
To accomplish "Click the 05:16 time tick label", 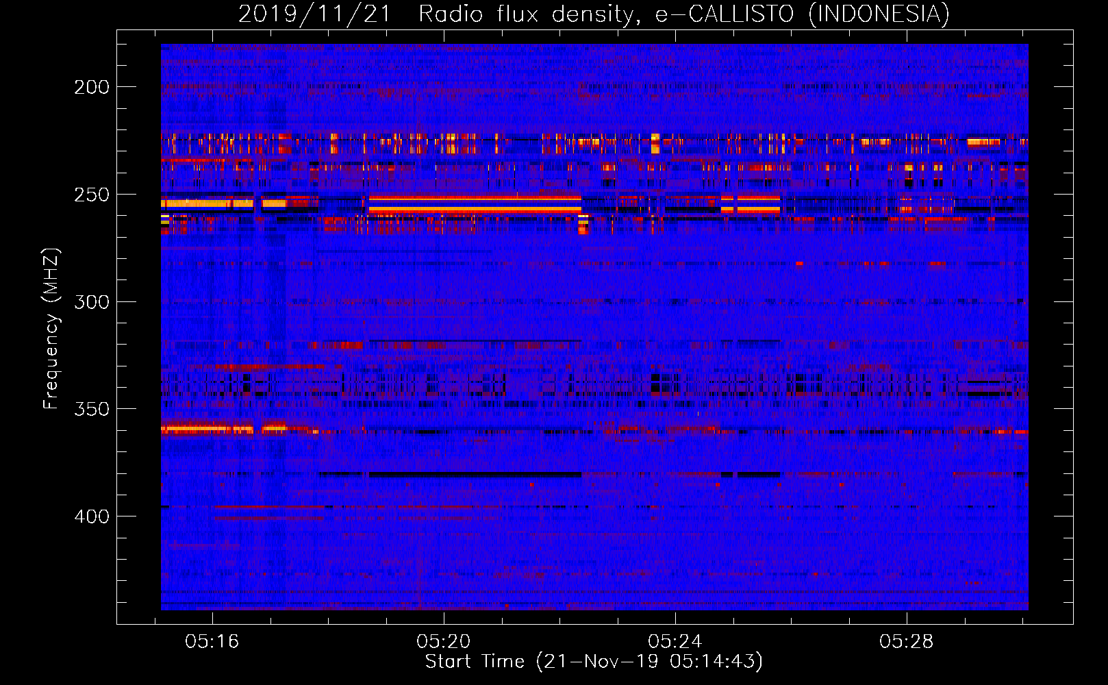I will pyautogui.click(x=212, y=642).
